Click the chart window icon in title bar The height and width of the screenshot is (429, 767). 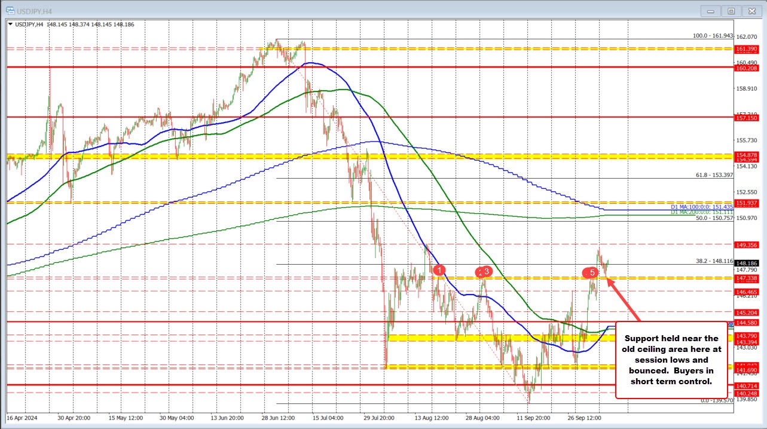10,11
